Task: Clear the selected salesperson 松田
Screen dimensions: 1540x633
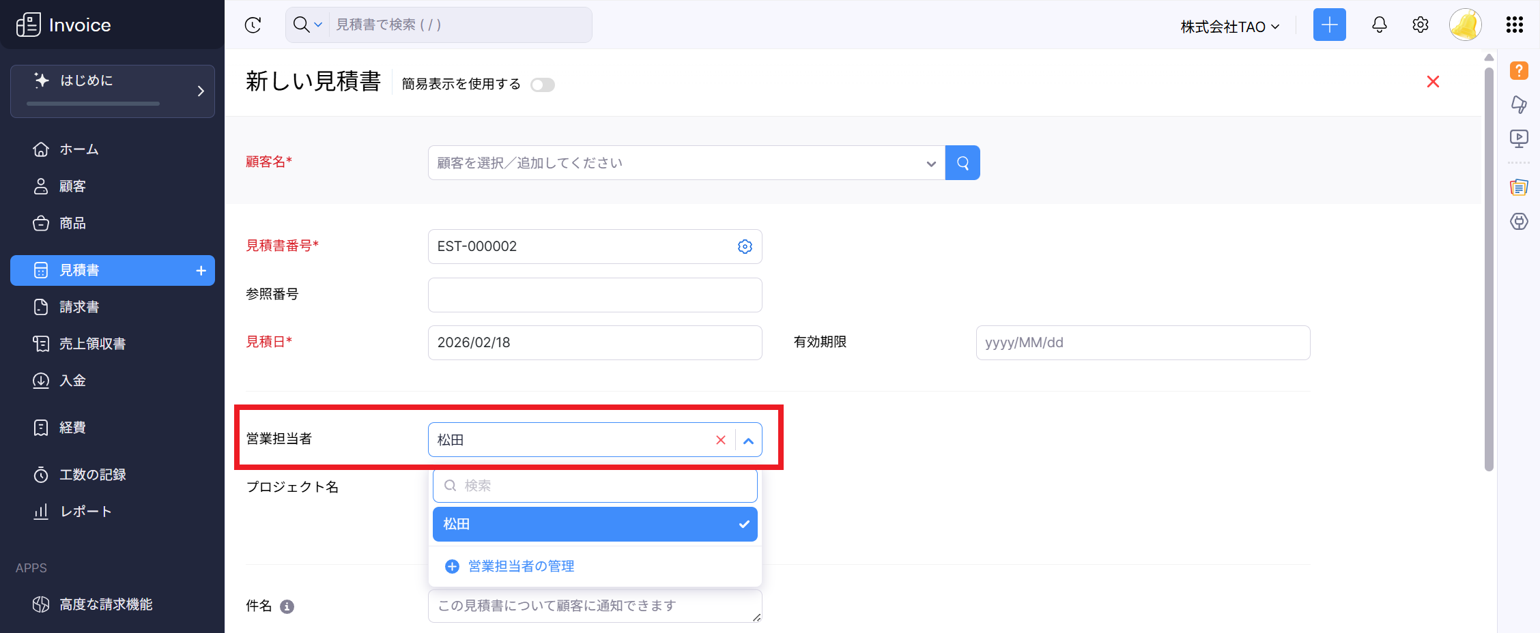Action: coord(720,440)
